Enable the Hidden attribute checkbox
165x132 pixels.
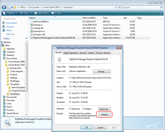click(84, 109)
